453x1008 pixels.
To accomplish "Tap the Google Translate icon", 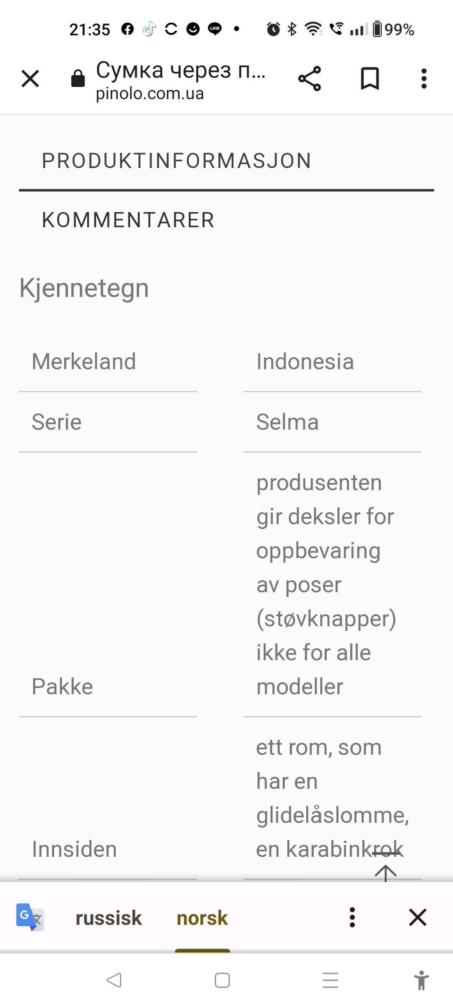I will 30,917.
